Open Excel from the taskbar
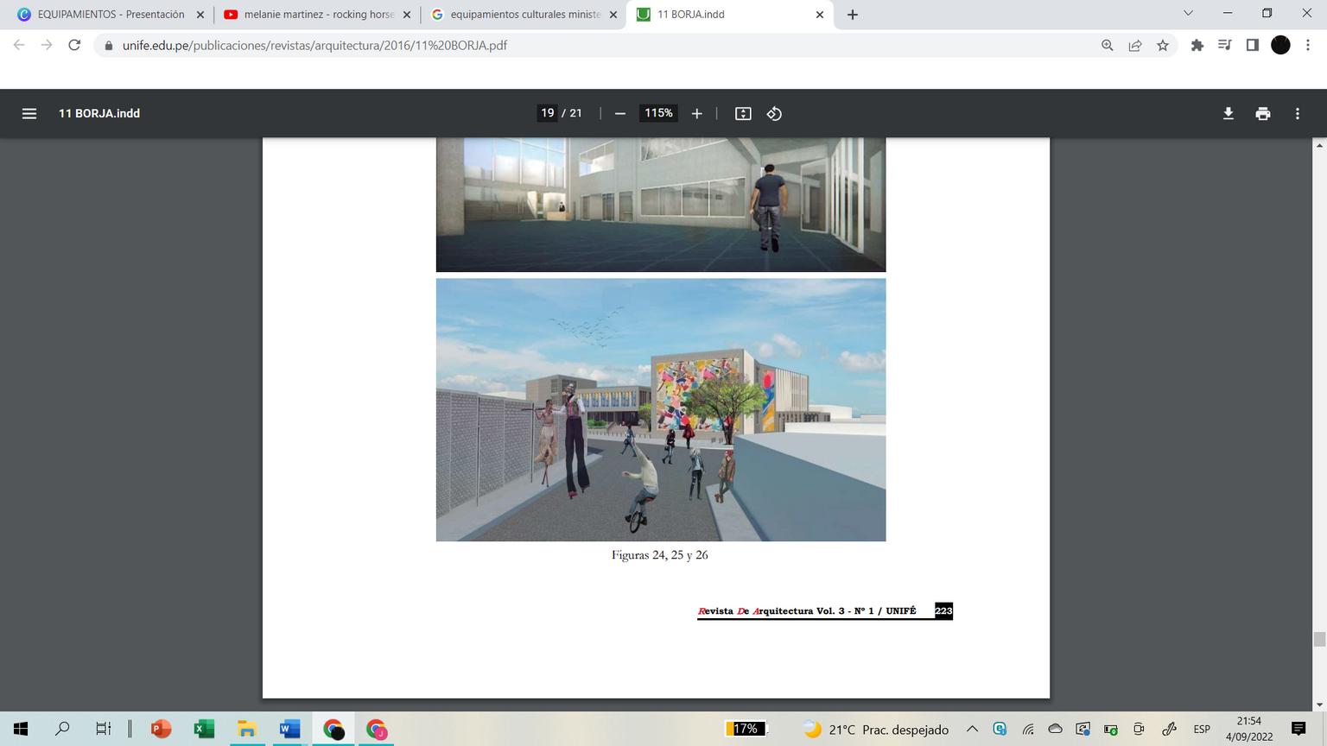This screenshot has height=746, width=1327. 204,729
